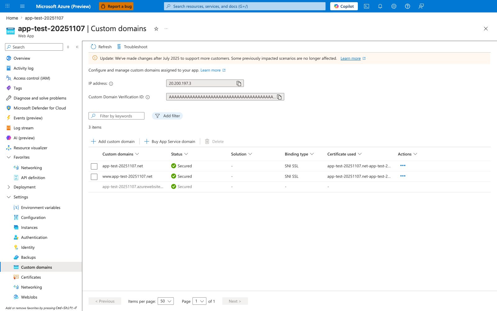The width and height of the screenshot is (497, 311).
Task: Sort by the Custom domains column
Action: coord(121,154)
